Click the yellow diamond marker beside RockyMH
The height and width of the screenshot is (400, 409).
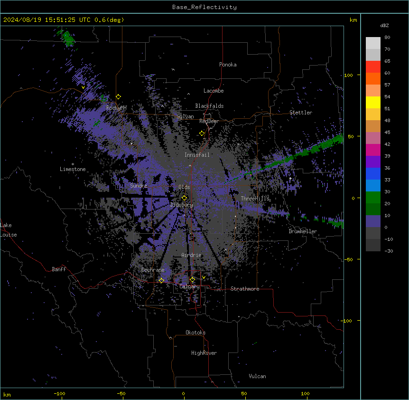pos(119,97)
